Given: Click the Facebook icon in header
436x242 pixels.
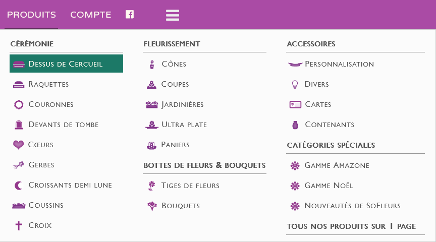Looking at the screenshot, I should point(130,15).
